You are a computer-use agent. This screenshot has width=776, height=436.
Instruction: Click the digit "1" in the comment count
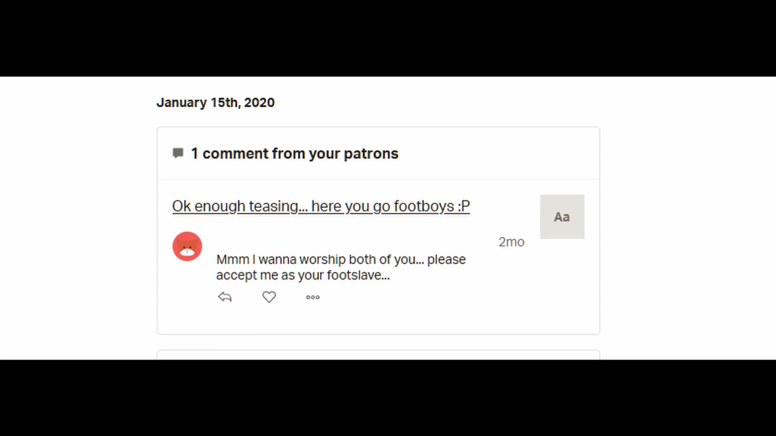point(194,154)
